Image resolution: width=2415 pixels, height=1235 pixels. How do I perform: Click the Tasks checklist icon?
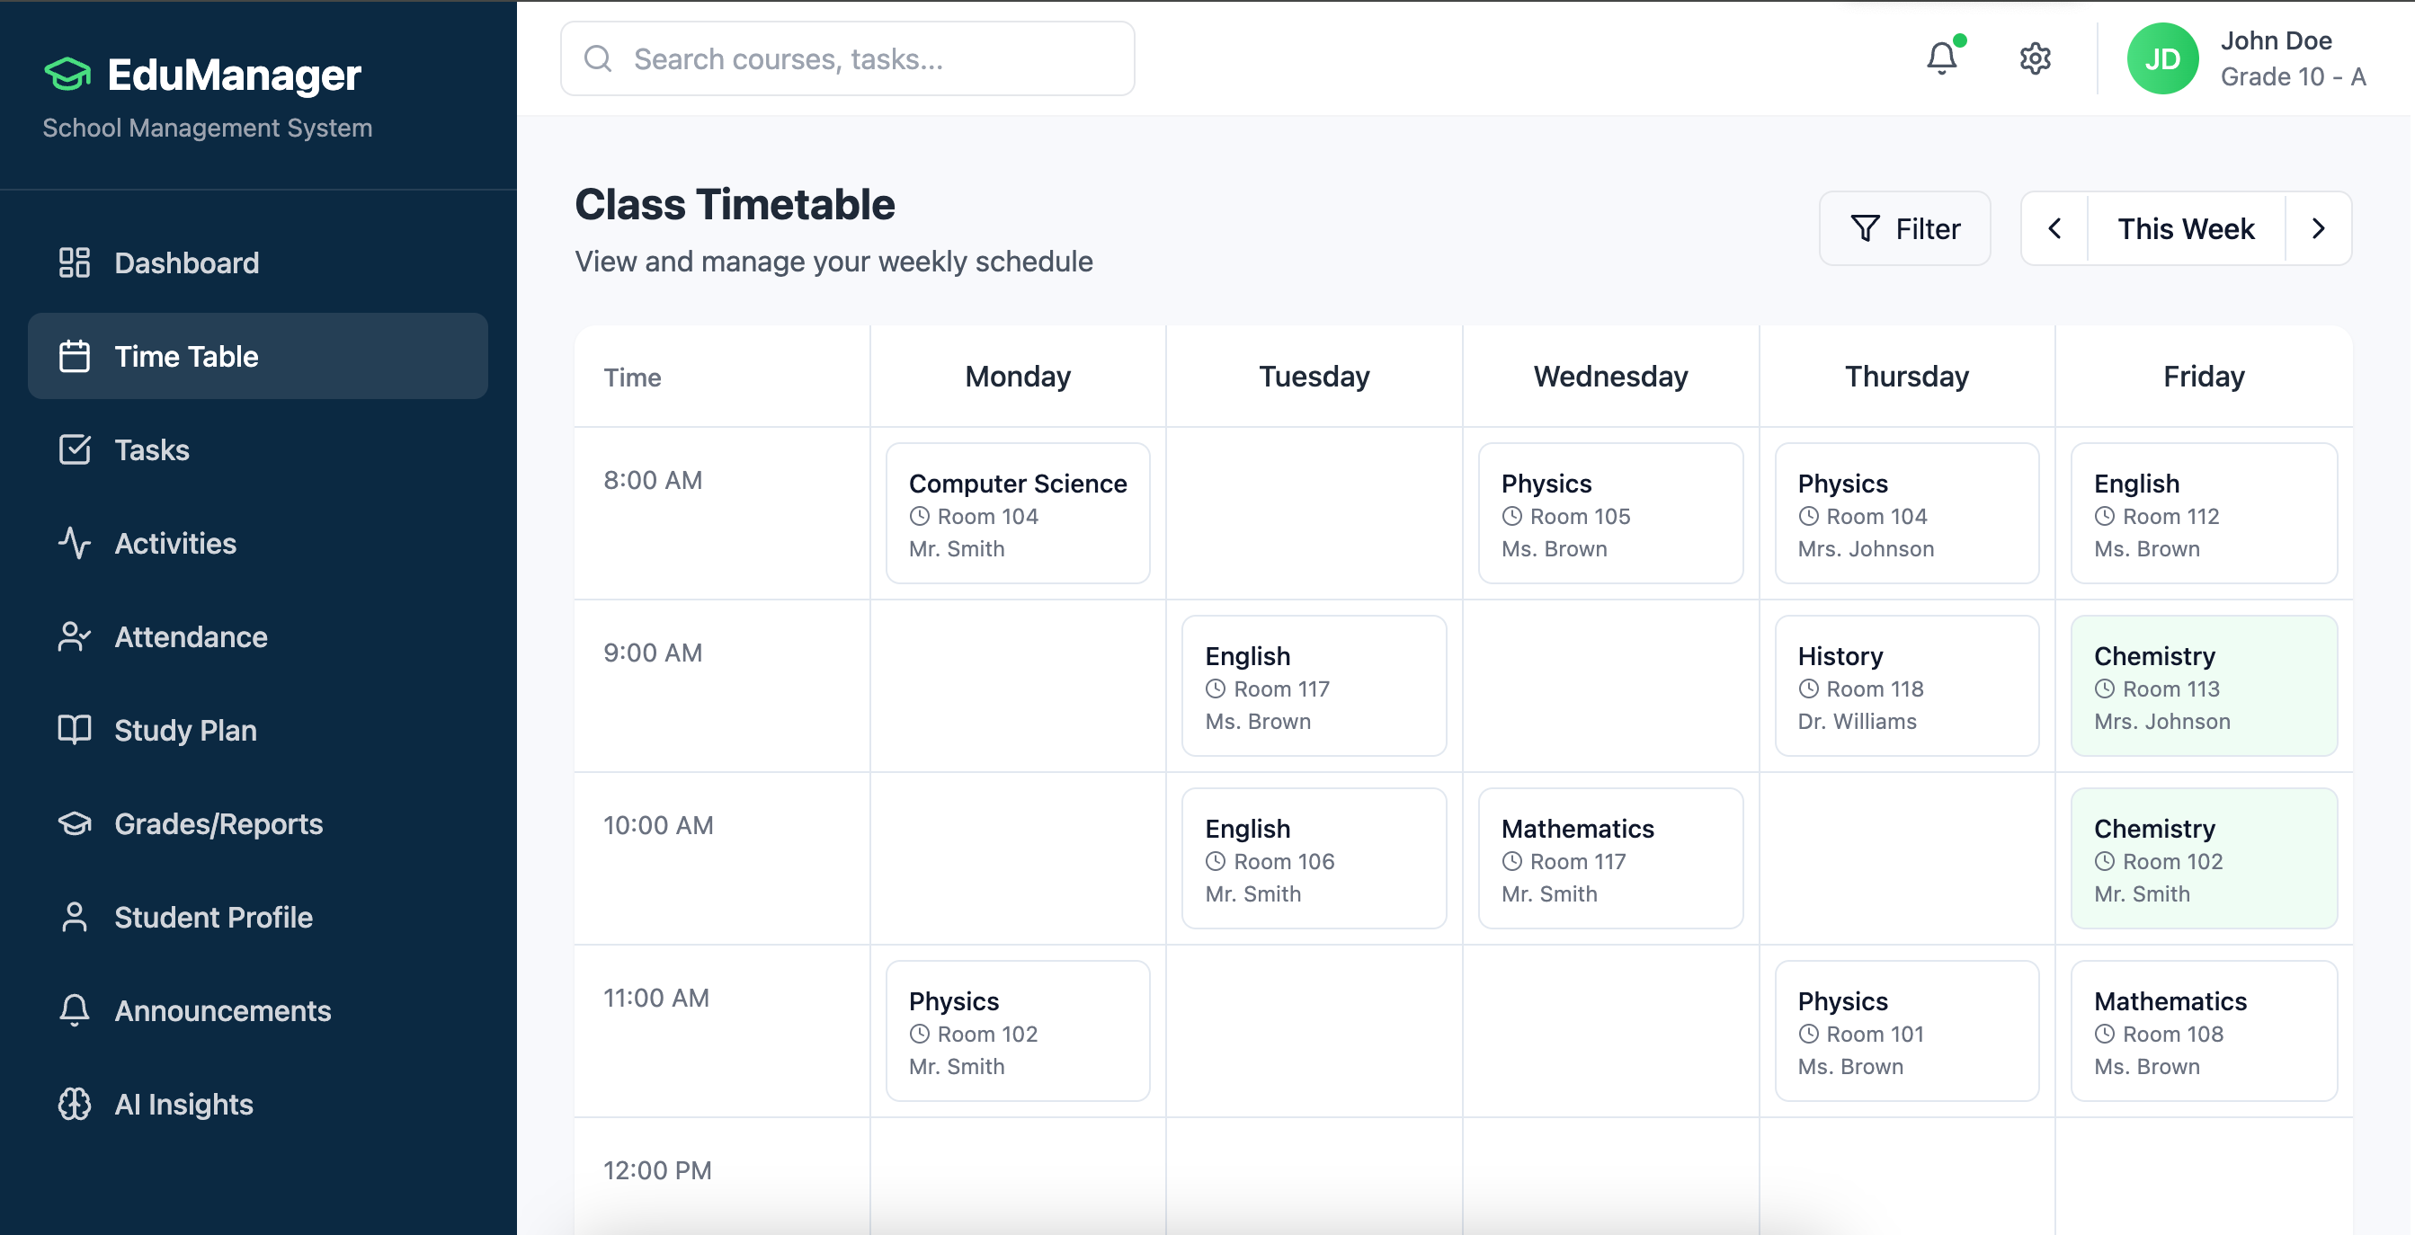(x=74, y=449)
